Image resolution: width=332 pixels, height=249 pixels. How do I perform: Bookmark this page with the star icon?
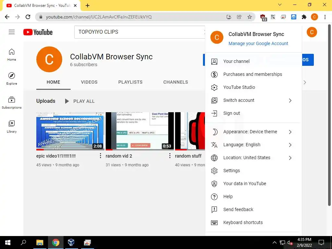(250, 17)
